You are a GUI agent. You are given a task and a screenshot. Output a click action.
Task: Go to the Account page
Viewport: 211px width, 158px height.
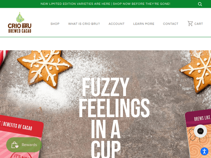[116, 24]
